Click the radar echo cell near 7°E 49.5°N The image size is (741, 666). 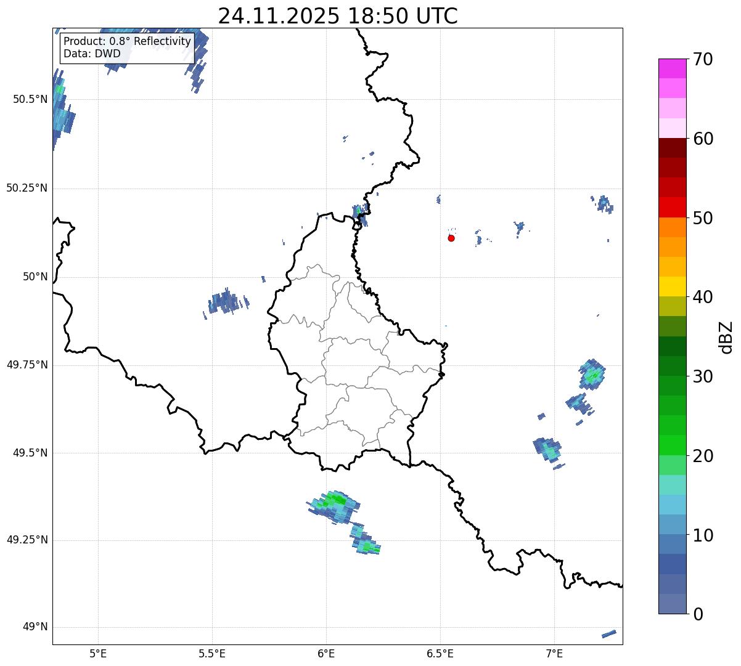tap(548, 450)
